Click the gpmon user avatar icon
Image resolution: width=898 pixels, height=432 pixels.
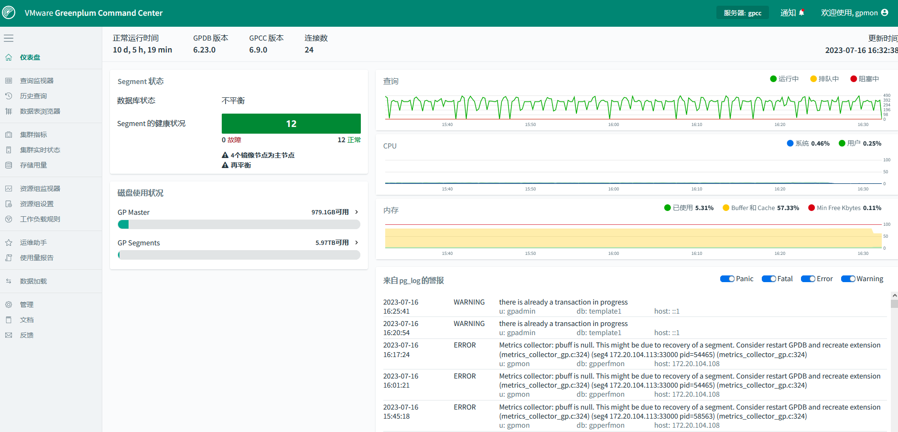(885, 12)
